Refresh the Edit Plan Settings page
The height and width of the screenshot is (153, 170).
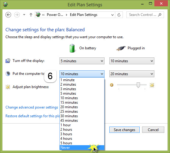[x=119, y=15]
